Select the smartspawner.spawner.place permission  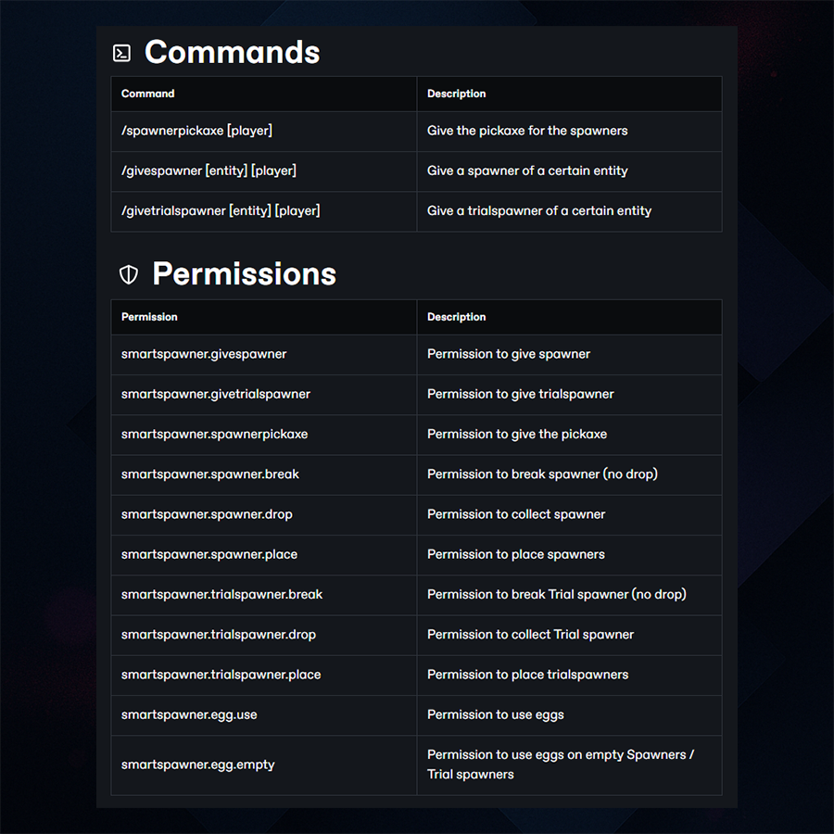(209, 554)
